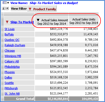Open the St. John NB market link
Image resolution: width=105 pixels, height=102 pixels.
point(12,94)
